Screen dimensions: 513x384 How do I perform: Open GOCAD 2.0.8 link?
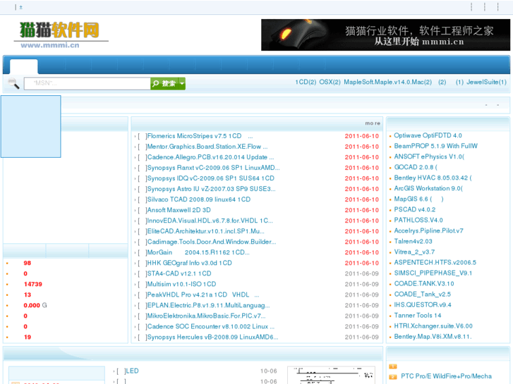pos(416,167)
